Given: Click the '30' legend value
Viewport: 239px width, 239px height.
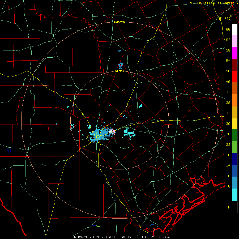Looking at the screenshot, I should tap(228, 123).
